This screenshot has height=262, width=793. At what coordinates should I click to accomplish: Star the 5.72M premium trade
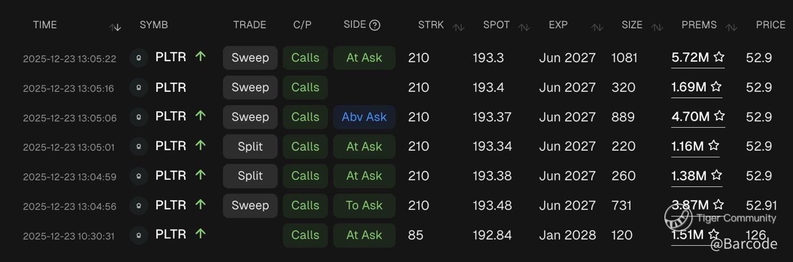coord(719,57)
